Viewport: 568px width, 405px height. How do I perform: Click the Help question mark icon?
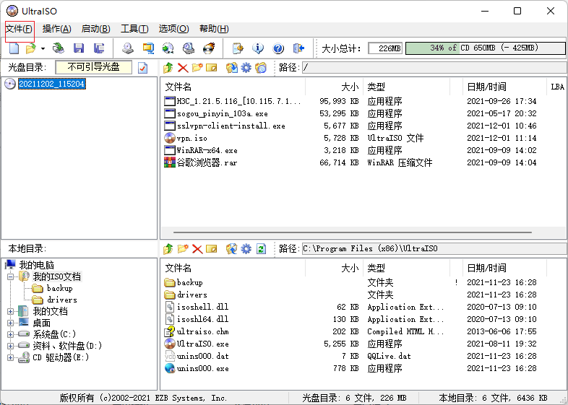278,48
